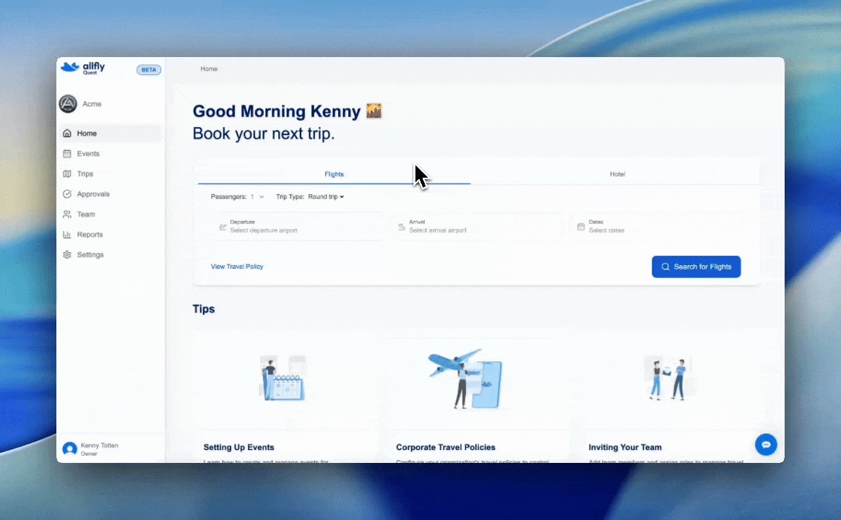
Task: Open the Acme organization avatar
Action: [68, 104]
